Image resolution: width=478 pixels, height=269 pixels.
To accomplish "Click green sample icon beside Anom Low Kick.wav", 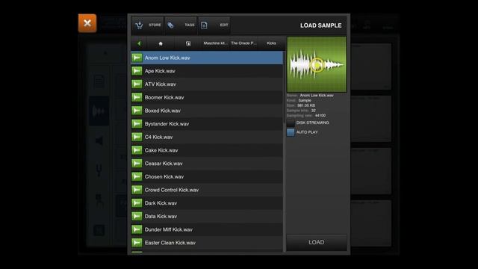I will pyautogui.click(x=137, y=58).
